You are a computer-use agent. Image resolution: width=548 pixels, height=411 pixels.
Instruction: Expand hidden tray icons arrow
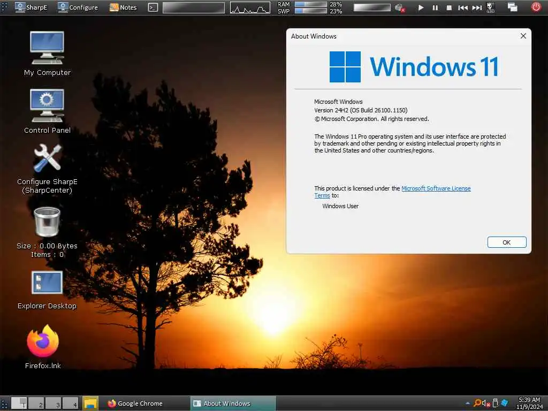pyautogui.click(x=468, y=404)
